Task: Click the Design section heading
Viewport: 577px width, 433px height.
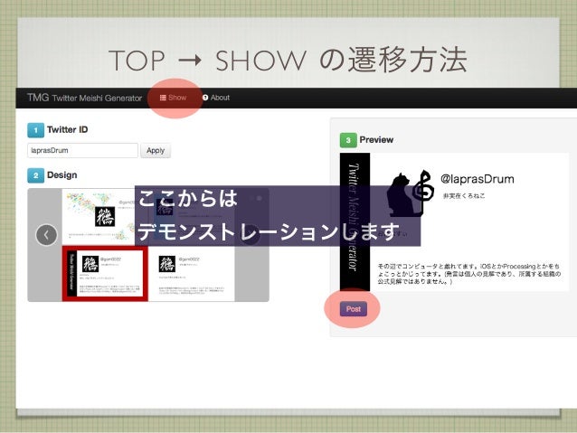Action: (61, 175)
